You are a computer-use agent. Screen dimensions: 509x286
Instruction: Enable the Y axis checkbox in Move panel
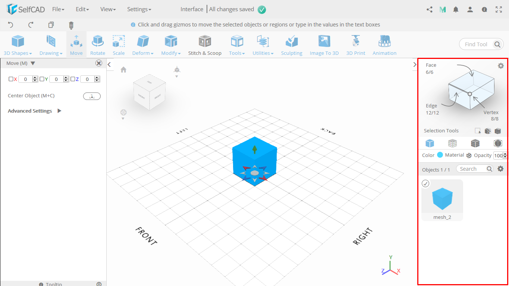[x=42, y=79]
